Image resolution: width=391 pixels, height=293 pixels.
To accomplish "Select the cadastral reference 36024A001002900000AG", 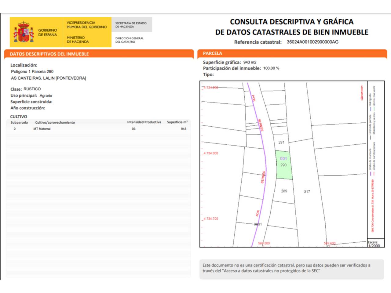I will point(312,42).
